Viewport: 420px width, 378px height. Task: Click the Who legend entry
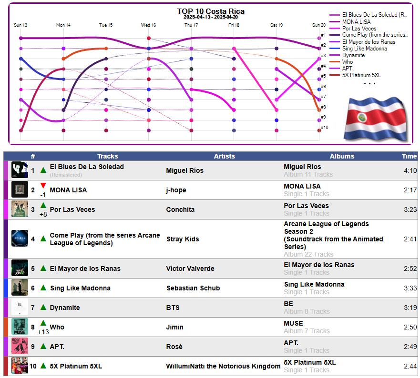(x=341, y=62)
